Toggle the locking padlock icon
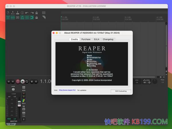Viewport: 172px width, 129px height. tap(36, 17)
